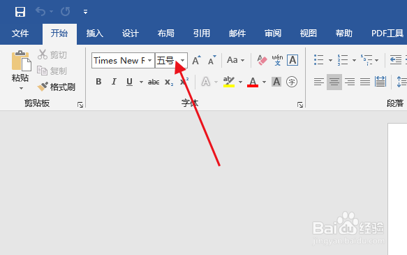Open the 剪贴板 pane dialog launcher
407x255 pixels.
click(80, 105)
